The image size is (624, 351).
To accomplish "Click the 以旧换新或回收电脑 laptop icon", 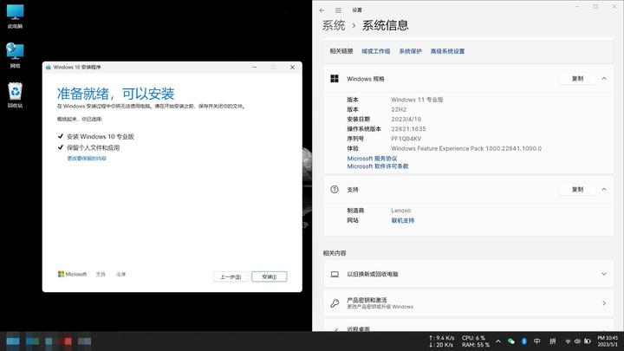I will 335,274.
